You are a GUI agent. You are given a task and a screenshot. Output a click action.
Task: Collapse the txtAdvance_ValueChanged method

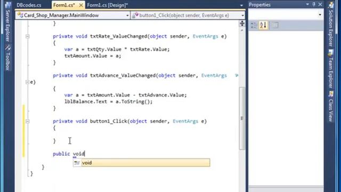click(x=27, y=82)
